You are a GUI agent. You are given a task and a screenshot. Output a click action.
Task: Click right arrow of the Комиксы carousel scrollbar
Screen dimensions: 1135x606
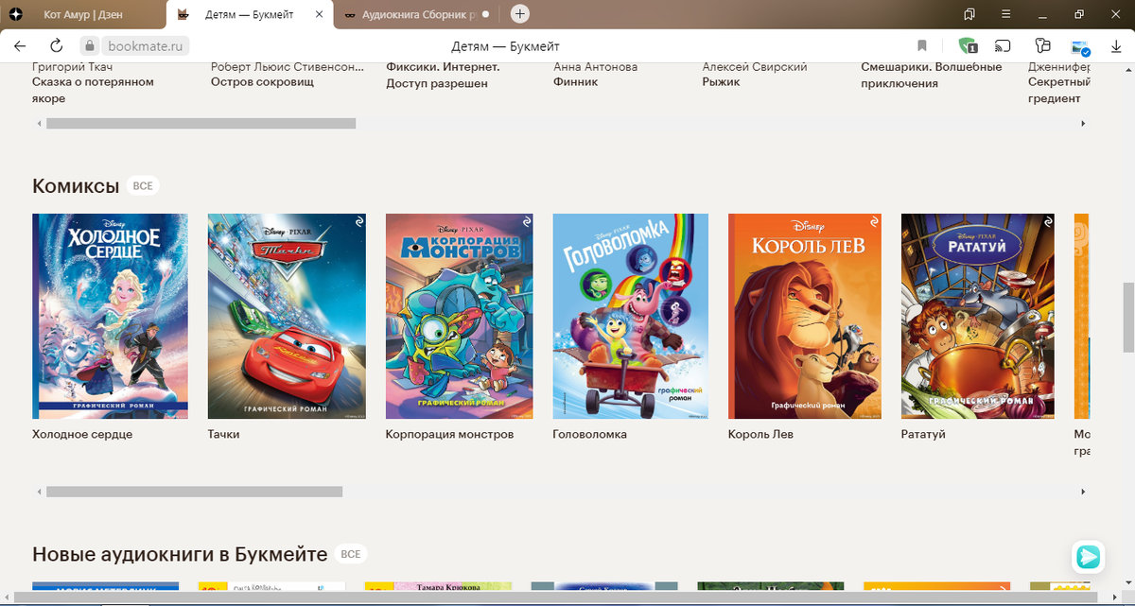click(x=1083, y=492)
